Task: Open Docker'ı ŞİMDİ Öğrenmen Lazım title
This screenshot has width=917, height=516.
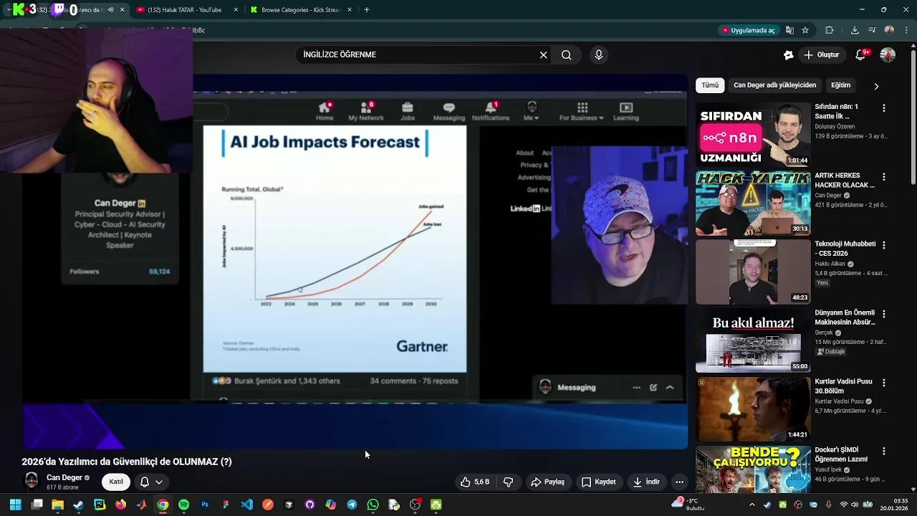Action: coord(841,454)
